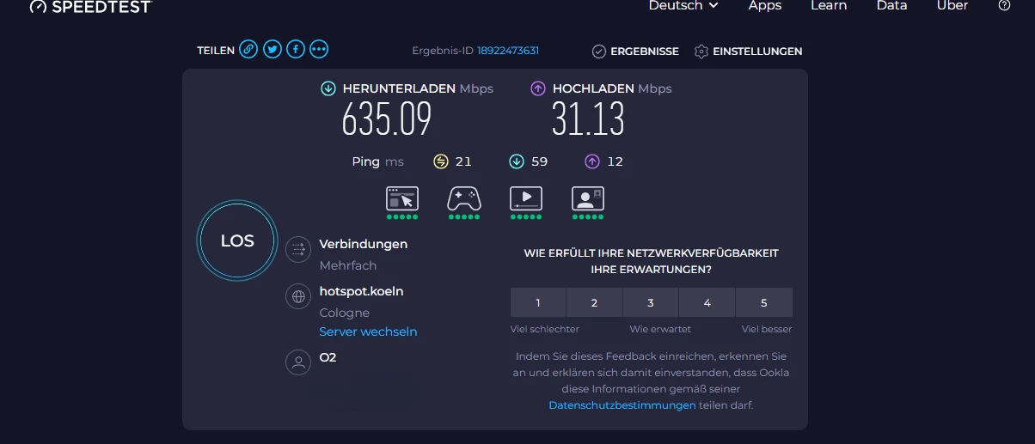Image resolution: width=1035 pixels, height=444 pixels.
Task: Share the result on Twitter
Action: tap(273, 50)
